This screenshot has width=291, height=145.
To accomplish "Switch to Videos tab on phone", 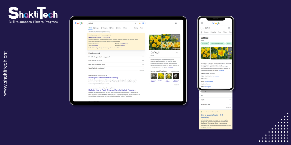I will click(225, 32).
